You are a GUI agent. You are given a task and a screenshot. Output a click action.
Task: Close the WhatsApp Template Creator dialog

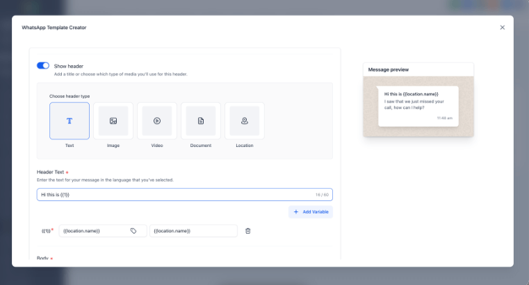click(x=503, y=28)
